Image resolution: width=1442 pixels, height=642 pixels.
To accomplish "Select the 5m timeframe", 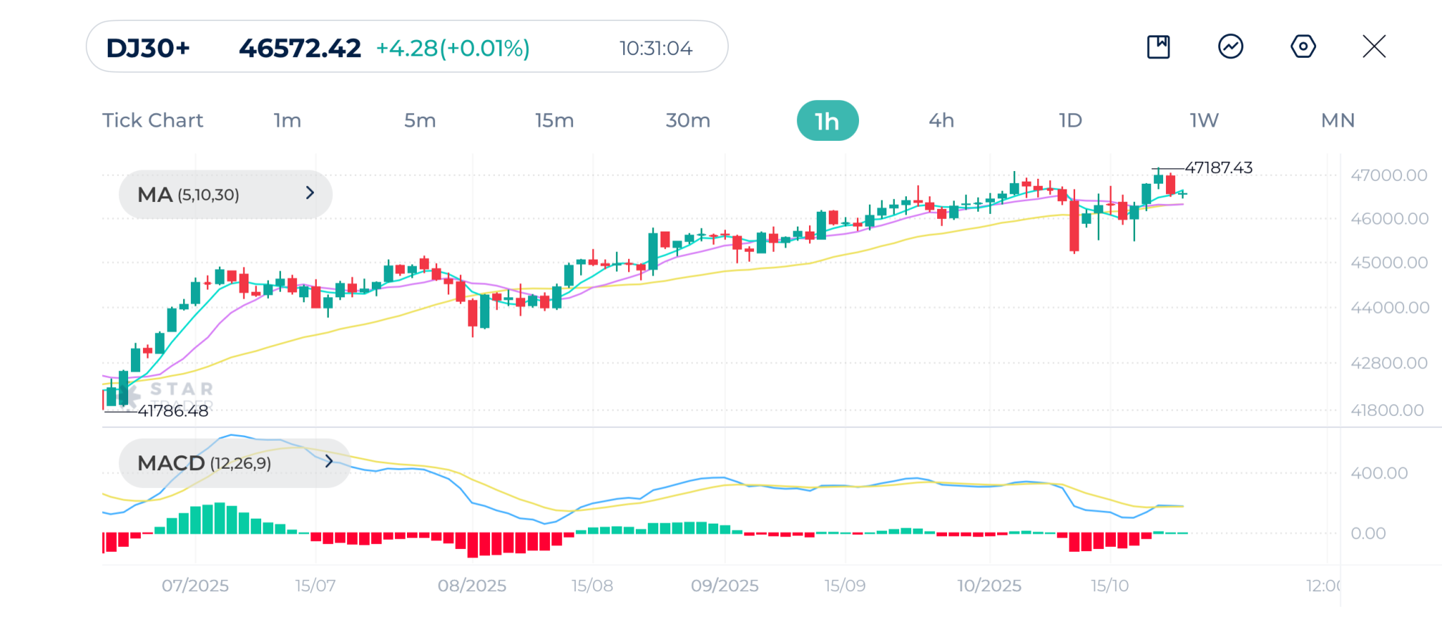I will (420, 120).
